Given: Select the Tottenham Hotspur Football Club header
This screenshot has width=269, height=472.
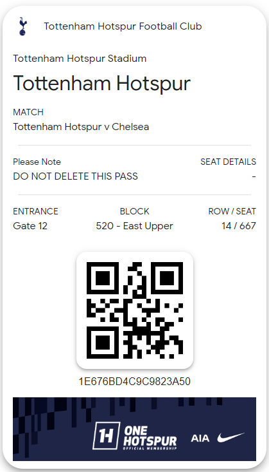Looking at the screenshot, I should click(123, 26).
